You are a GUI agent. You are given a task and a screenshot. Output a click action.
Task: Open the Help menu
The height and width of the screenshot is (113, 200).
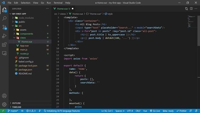tap(68, 3)
